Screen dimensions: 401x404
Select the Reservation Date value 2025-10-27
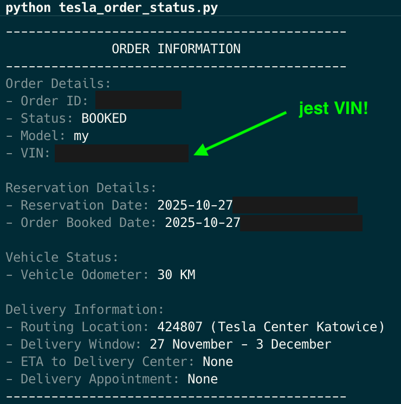195,205
